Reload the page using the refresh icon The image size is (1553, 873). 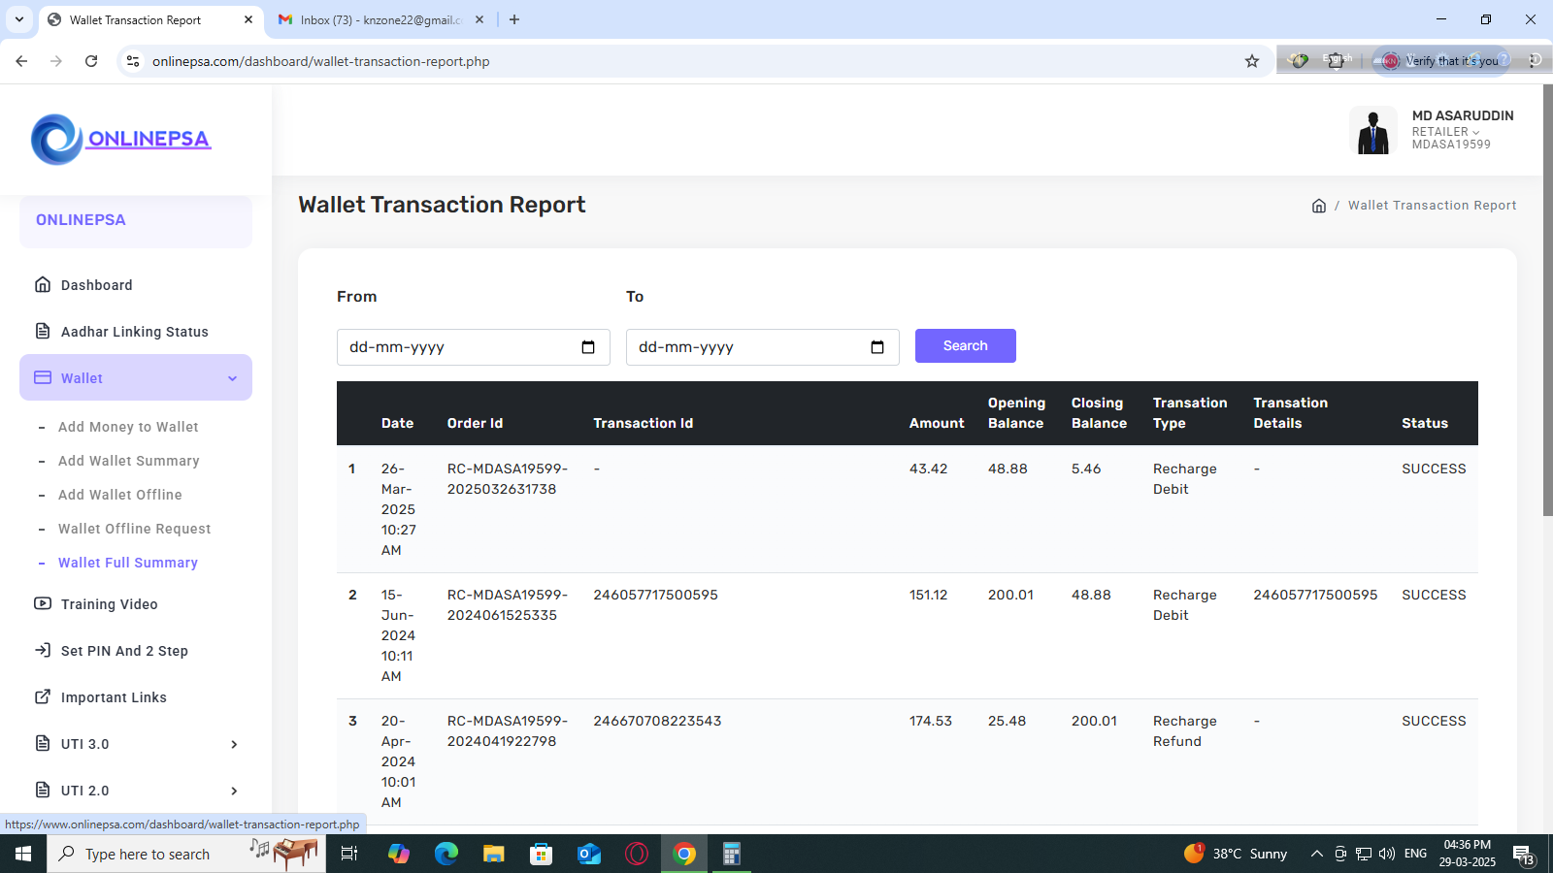click(91, 61)
